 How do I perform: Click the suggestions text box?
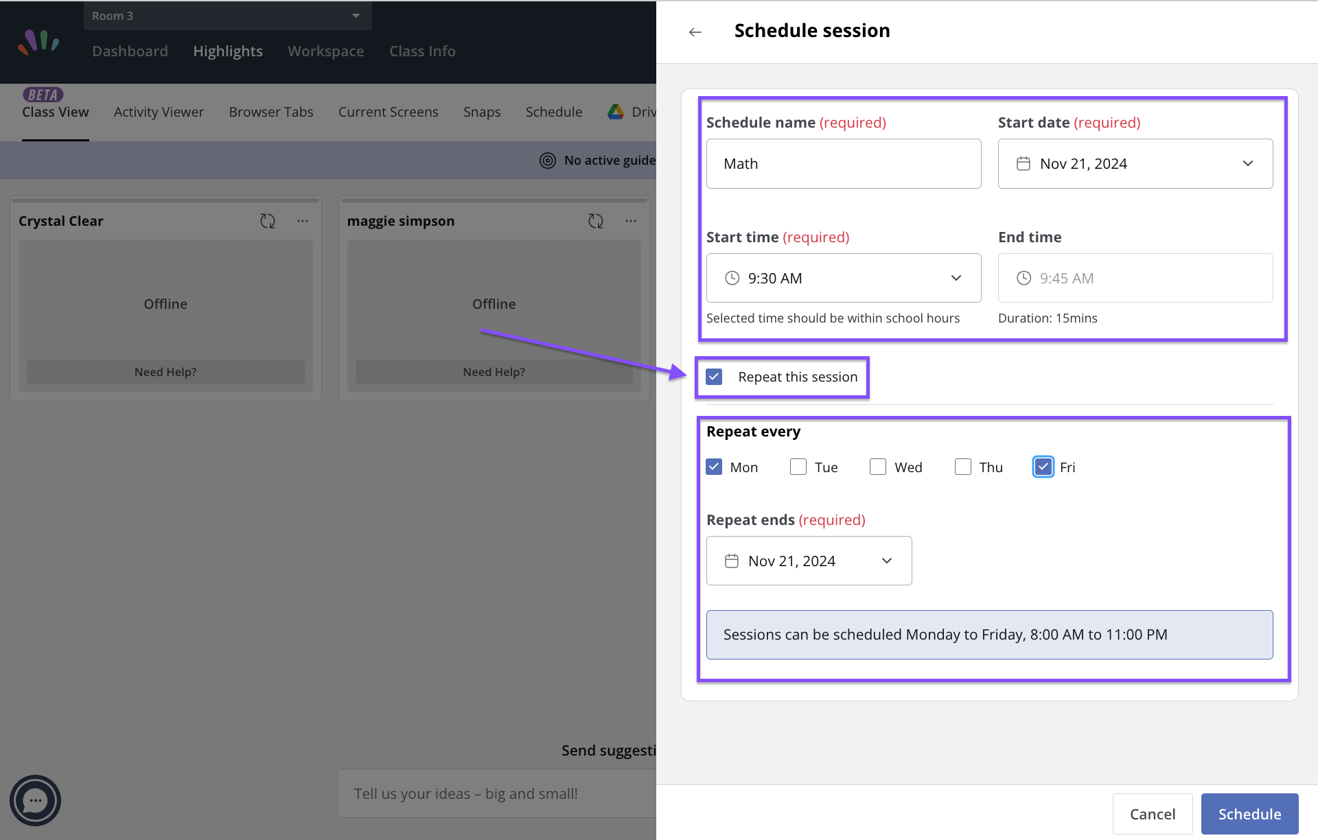497,794
